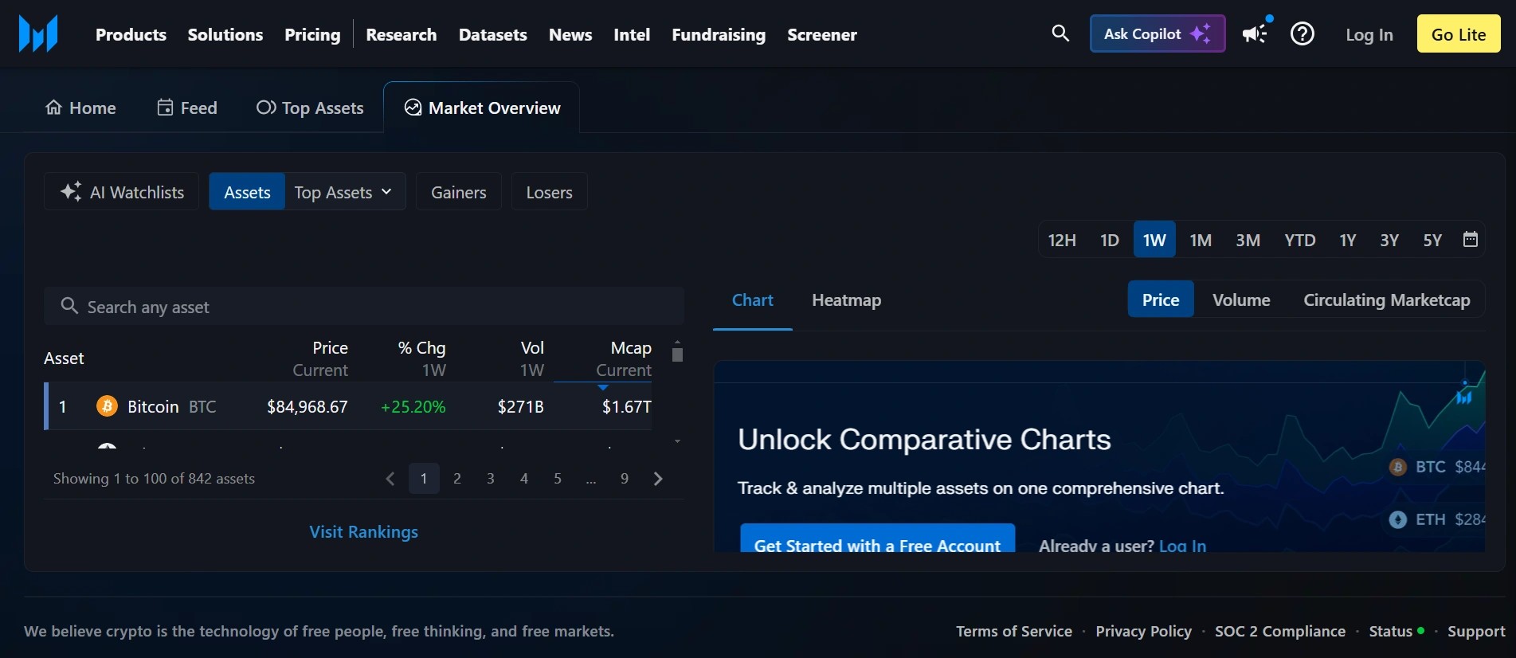Switch to the Heatmap tab
1516x658 pixels.
click(x=846, y=300)
